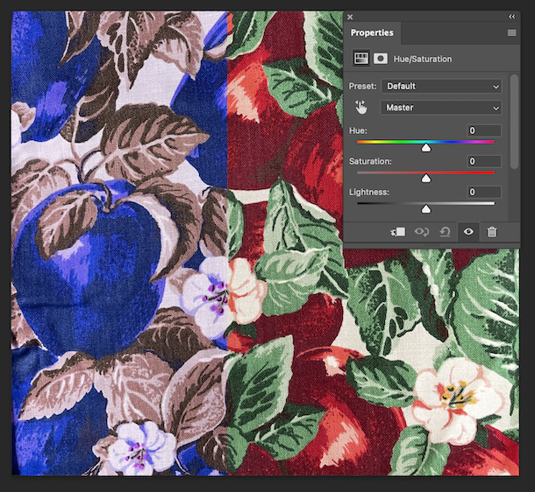Image resolution: width=535 pixels, height=492 pixels.
Task: Click the Hue: label
Action: tap(358, 130)
